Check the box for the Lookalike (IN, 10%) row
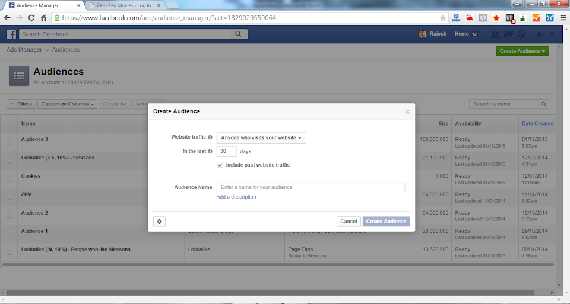This screenshot has width=570, height=304. (x=9, y=252)
